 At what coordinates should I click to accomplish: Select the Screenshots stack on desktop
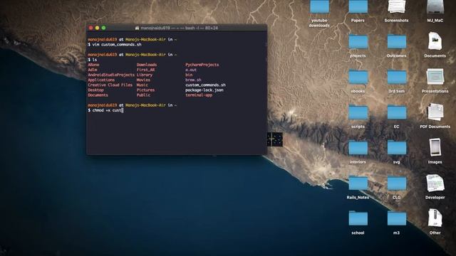(396, 7)
